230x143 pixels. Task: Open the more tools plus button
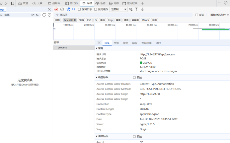[x=142, y=3]
